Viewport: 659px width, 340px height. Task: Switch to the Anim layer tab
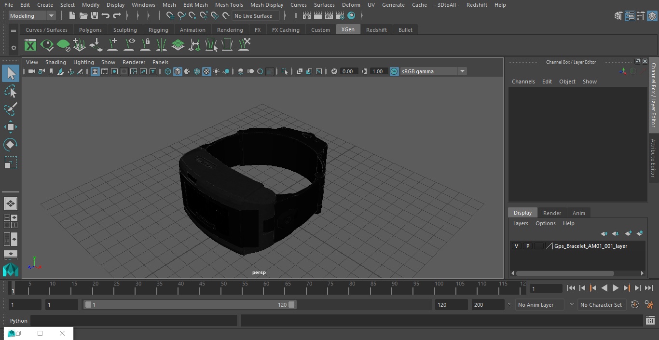(578, 213)
